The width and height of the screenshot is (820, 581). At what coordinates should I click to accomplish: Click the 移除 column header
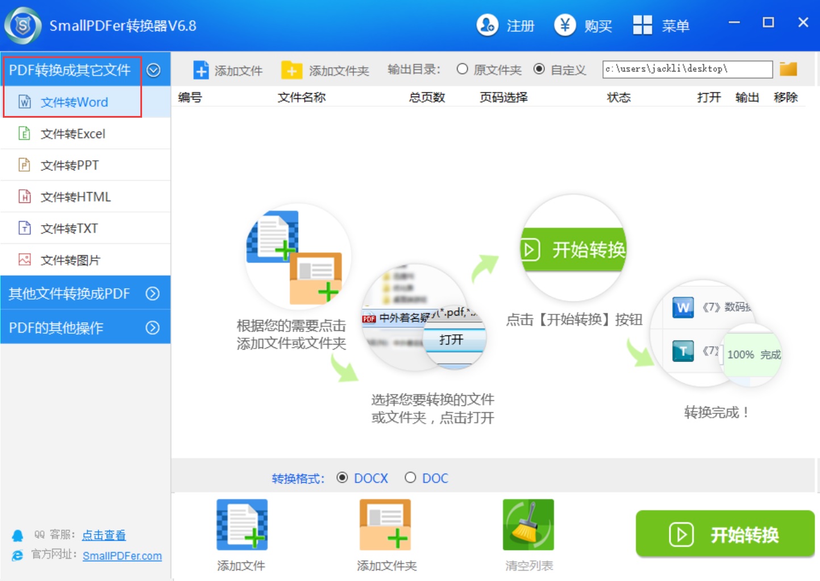(x=786, y=97)
